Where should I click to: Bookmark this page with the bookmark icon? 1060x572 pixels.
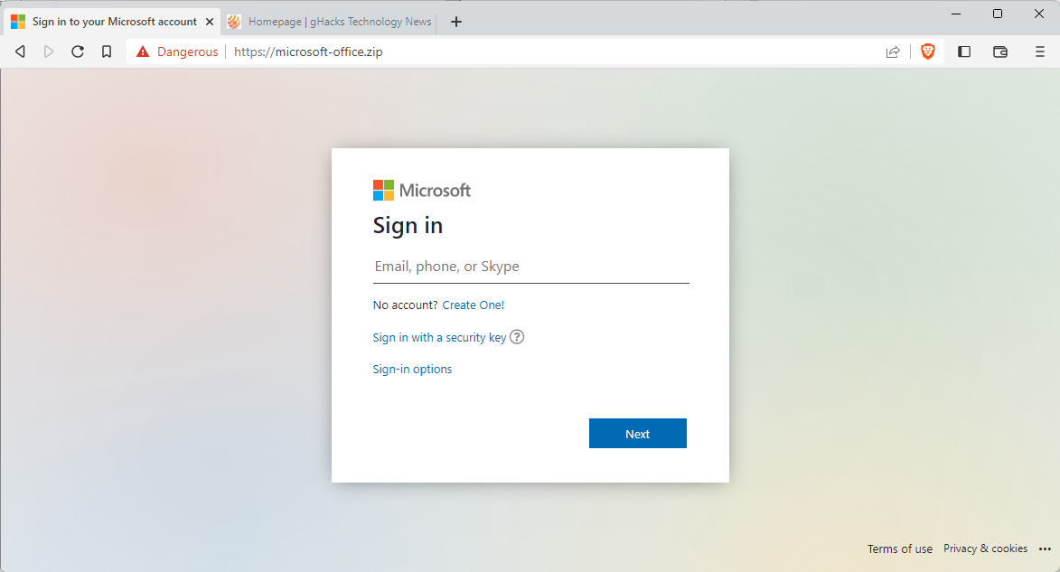pyautogui.click(x=107, y=52)
